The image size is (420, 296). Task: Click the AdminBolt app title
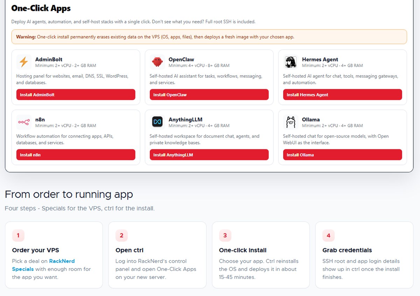49,59
